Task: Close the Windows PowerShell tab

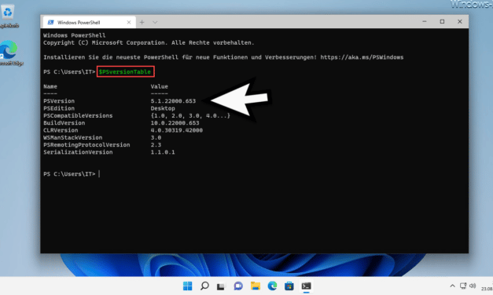Action: pos(129,22)
